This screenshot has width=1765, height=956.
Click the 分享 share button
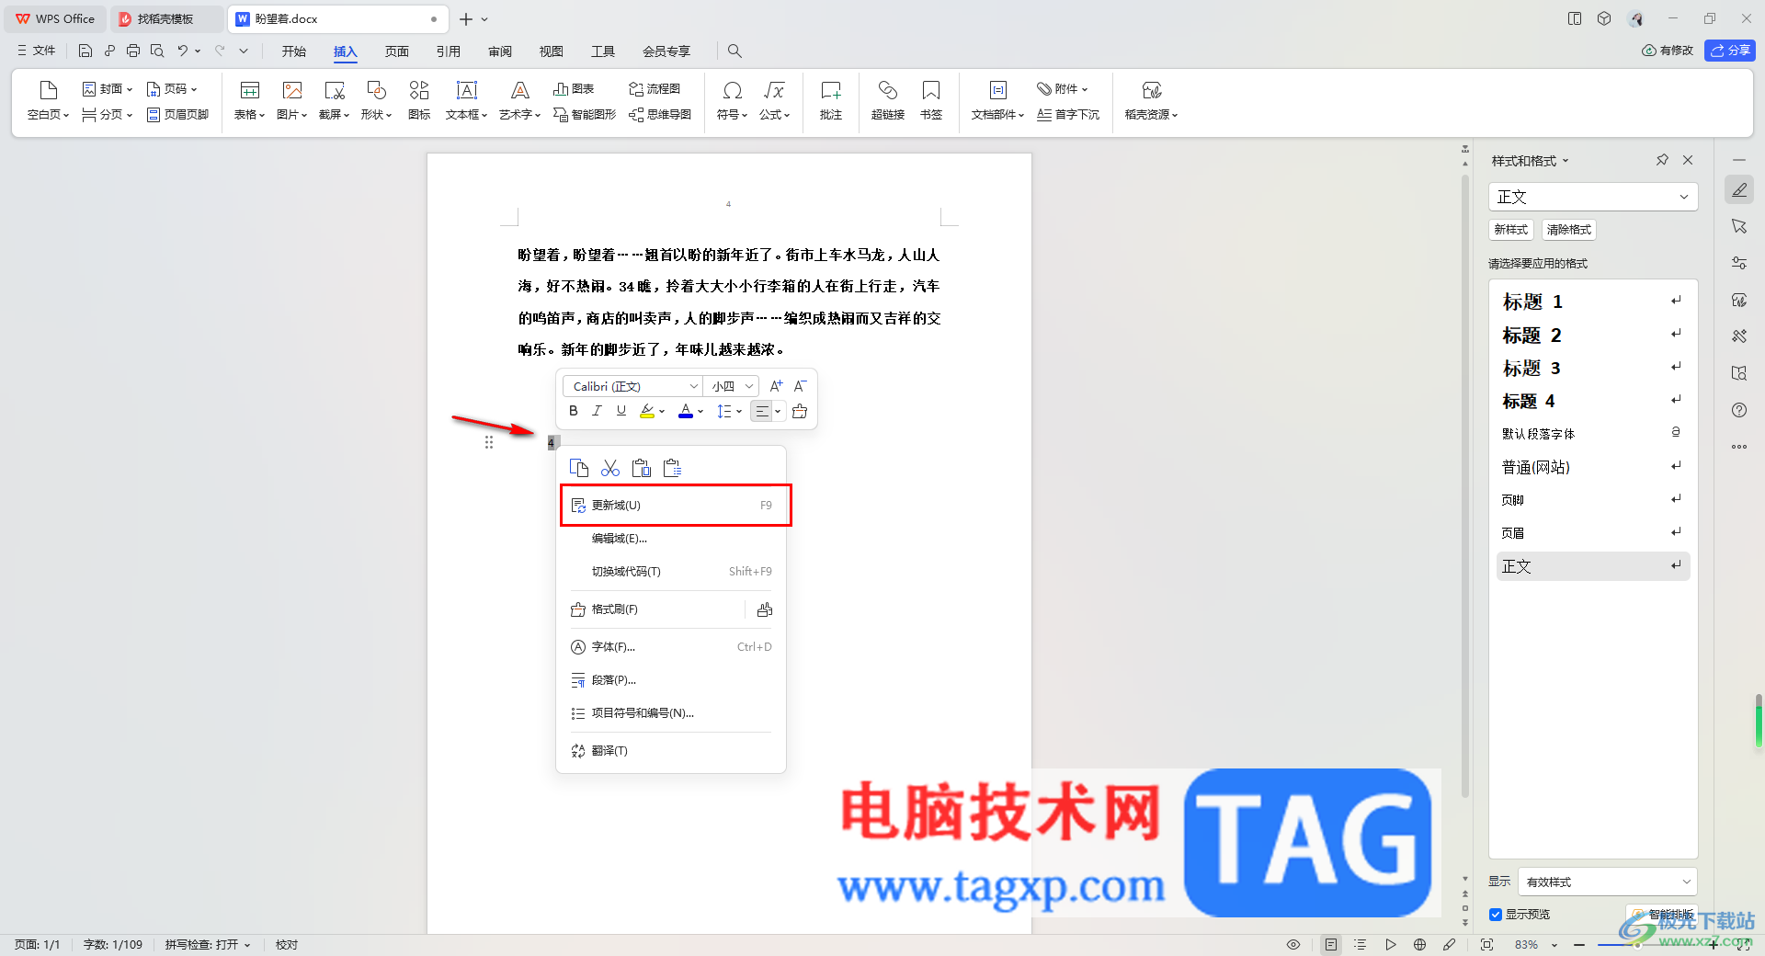click(1730, 51)
